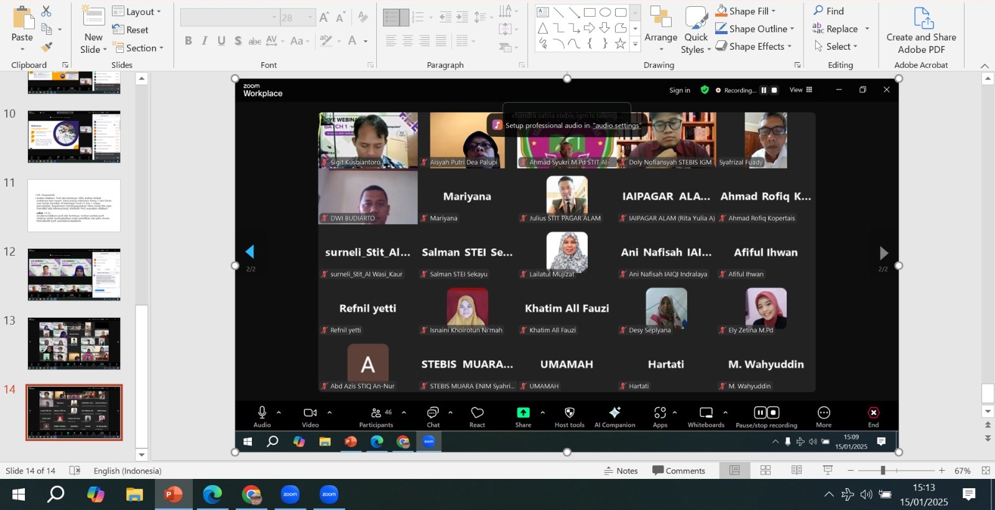Viewport: 995px width, 510px height.
Task: Click the Reset slide button
Action: tap(131, 30)
